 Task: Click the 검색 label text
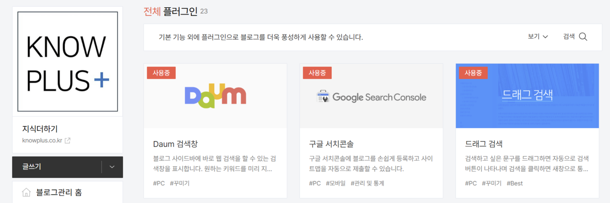[569, 37]
